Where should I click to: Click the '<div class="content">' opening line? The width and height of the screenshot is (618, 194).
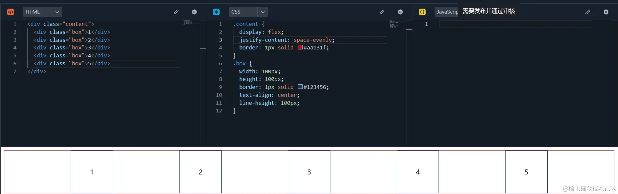click(x=61, y=24)
